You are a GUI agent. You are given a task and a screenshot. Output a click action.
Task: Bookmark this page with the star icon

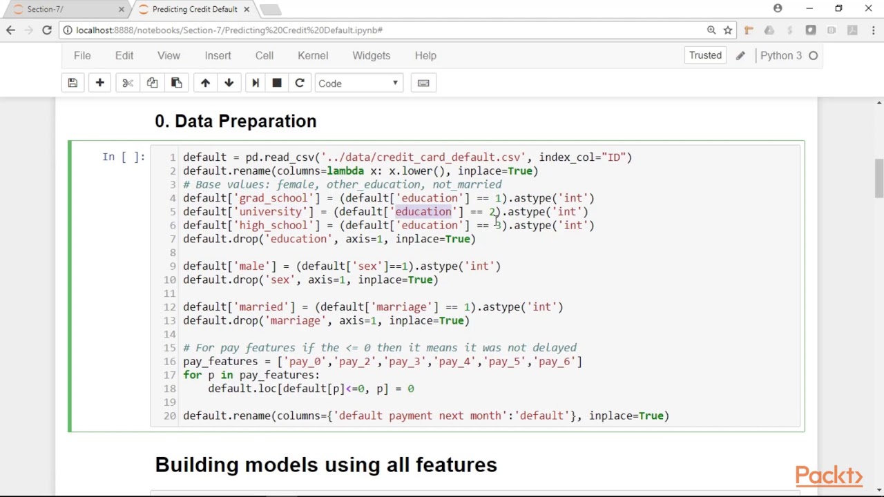pos(728,30)
